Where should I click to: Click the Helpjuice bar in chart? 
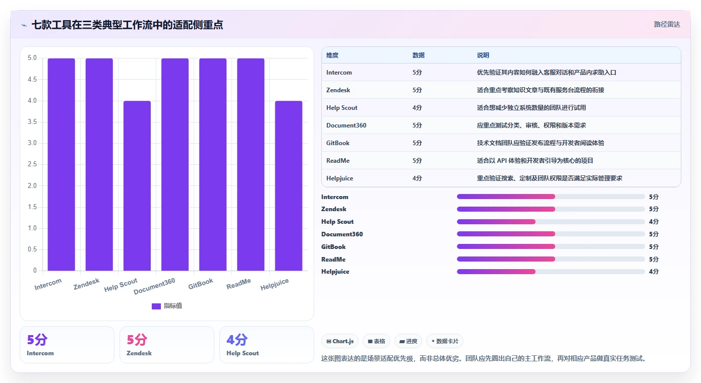[x=288, y=186]
